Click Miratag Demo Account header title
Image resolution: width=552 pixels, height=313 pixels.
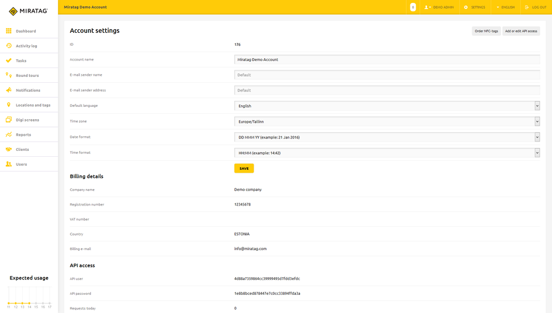click(x=85, y=7)
